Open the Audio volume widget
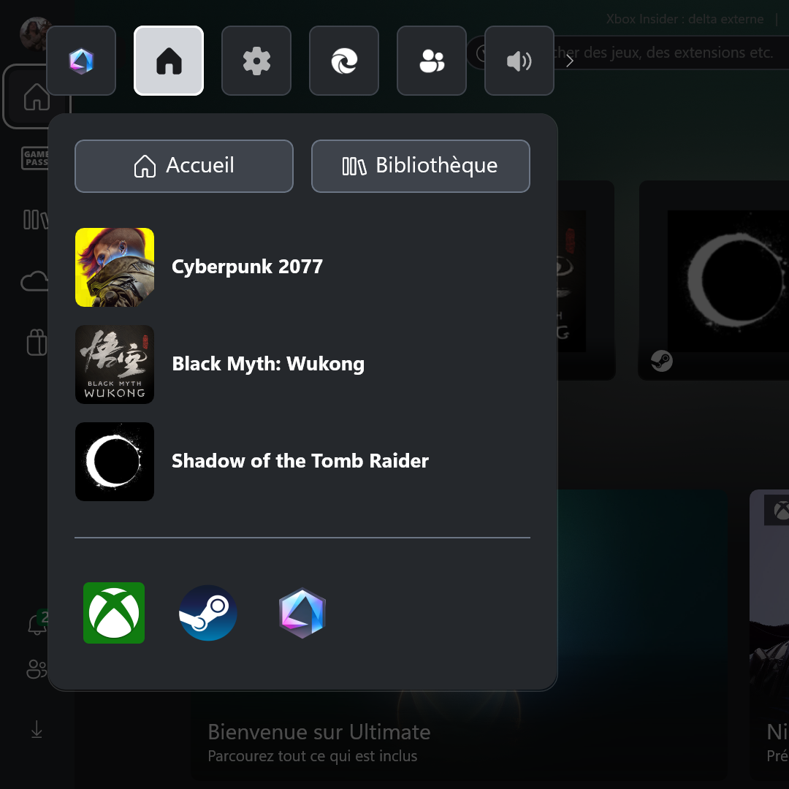Image resolution: width=789 pixels, height=789 pixels. (519, 61)
